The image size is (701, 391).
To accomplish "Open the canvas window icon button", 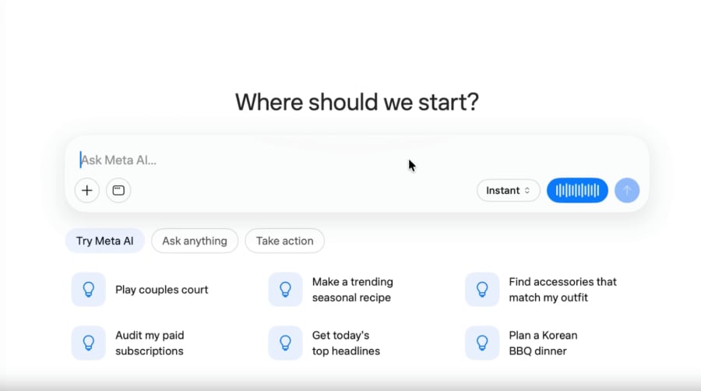I will click(118, 190).
